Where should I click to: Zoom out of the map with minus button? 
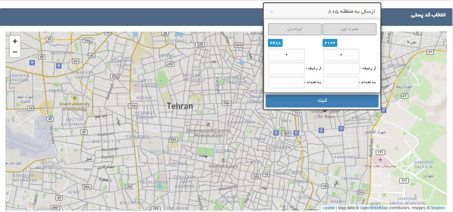15,52
